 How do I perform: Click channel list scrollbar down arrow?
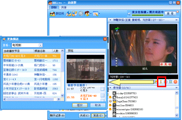click(62, 95)
